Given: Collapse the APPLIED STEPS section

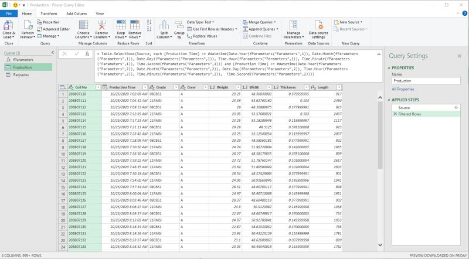Looking at the screenshot, I should pos(389,100).
